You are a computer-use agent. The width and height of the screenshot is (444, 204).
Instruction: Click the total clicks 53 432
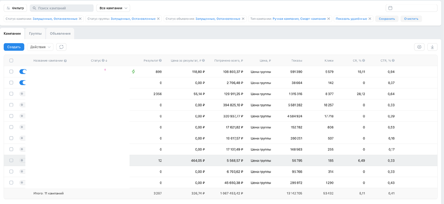pyautogui.click(x=329, y=193)
